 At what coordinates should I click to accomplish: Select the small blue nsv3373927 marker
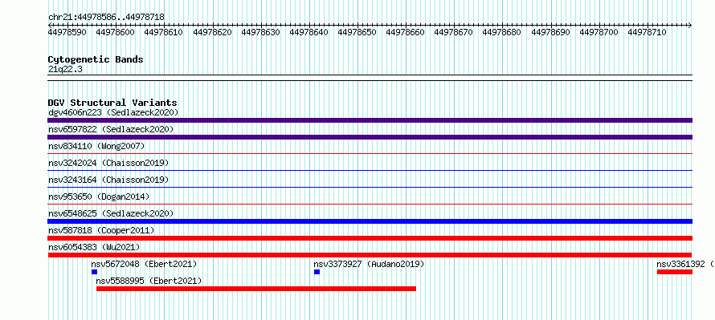point(317,272)
